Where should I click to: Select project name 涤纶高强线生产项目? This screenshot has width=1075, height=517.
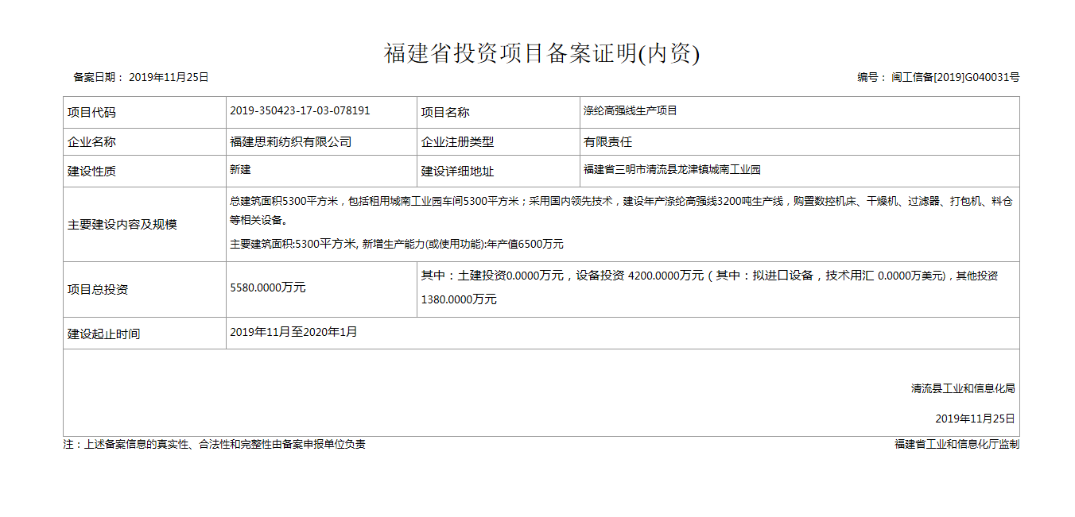[x=630, y=111]
